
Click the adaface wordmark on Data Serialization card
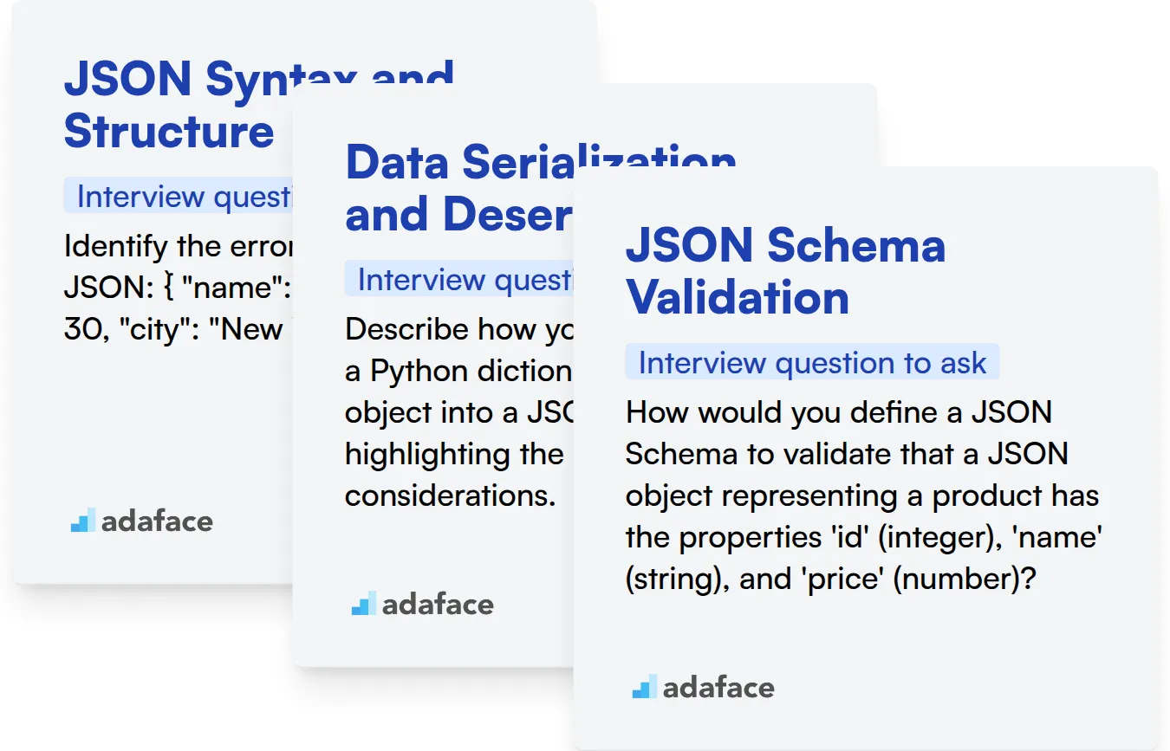click(x=438, y=604)
